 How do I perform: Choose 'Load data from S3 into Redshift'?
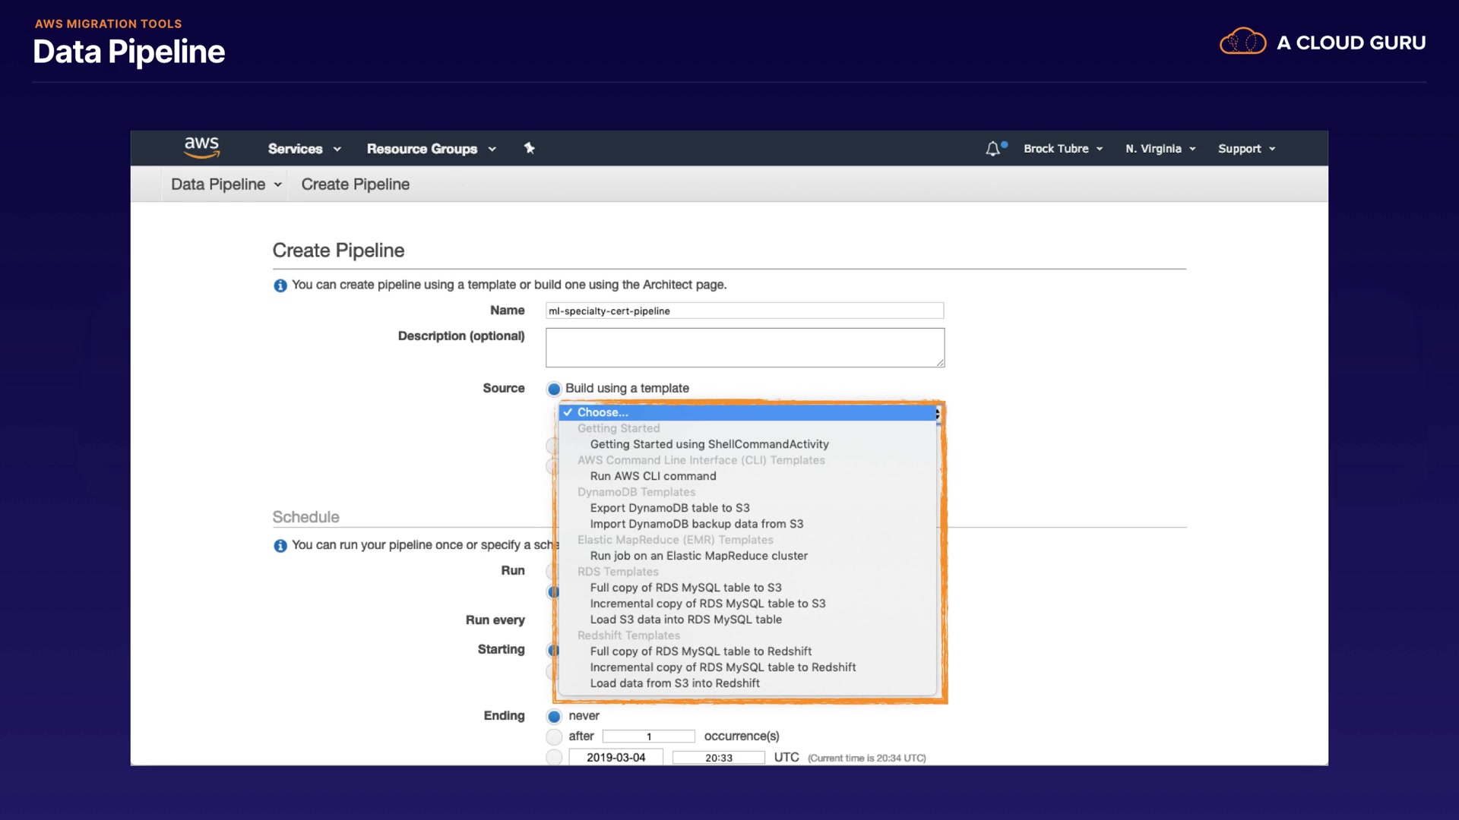(675, 683)
